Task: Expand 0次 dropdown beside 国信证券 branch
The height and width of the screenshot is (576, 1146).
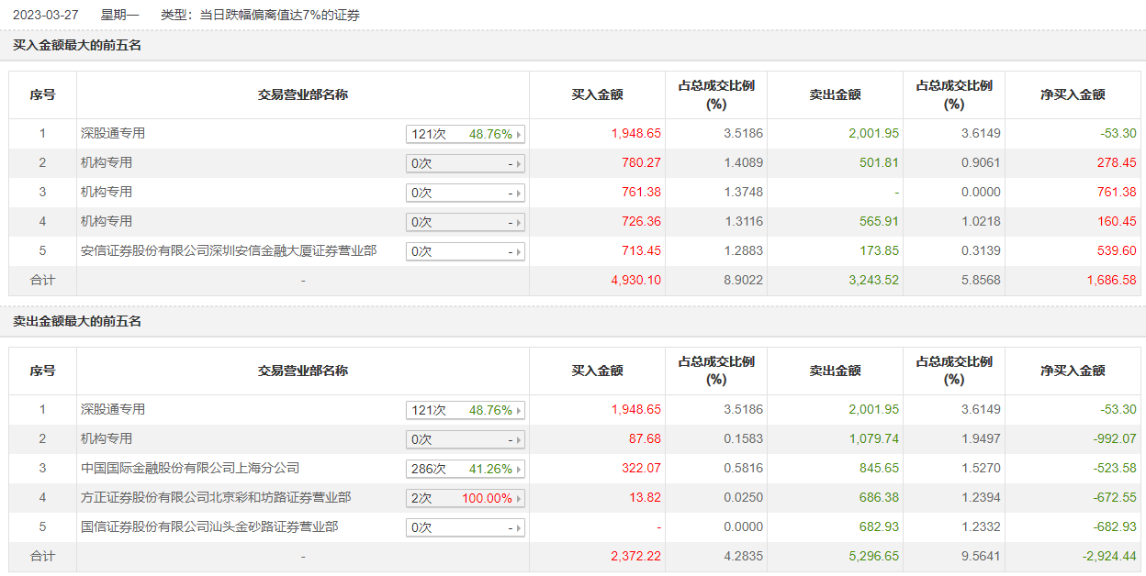Action: (x=466, y=527)
